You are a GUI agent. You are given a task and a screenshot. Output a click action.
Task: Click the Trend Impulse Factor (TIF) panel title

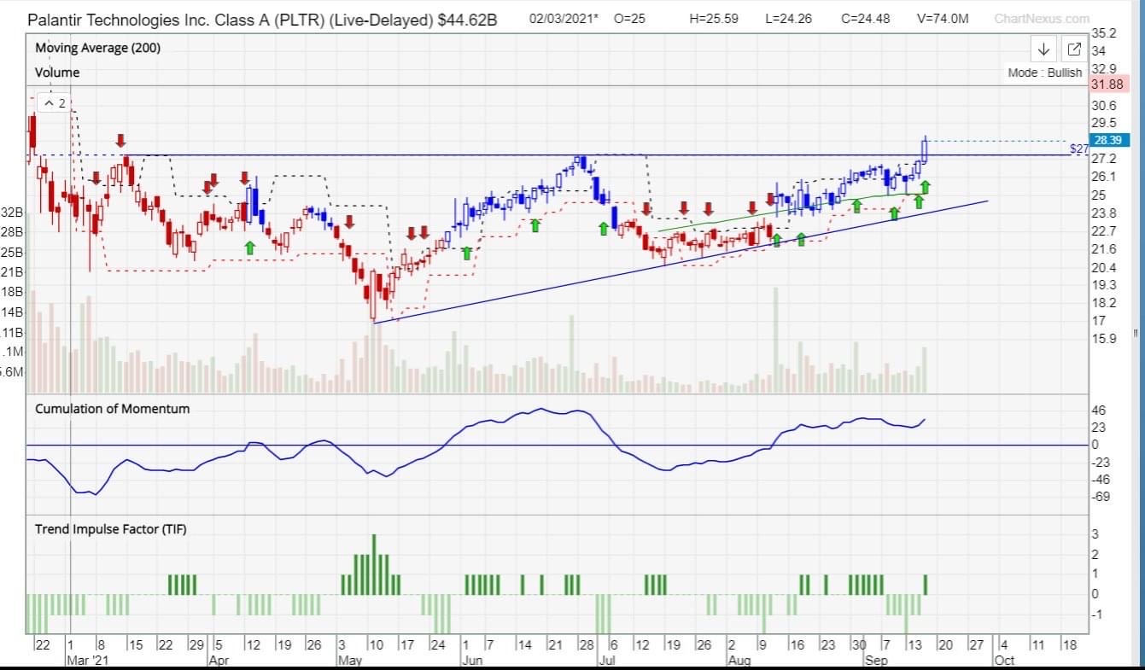point(110,529)
